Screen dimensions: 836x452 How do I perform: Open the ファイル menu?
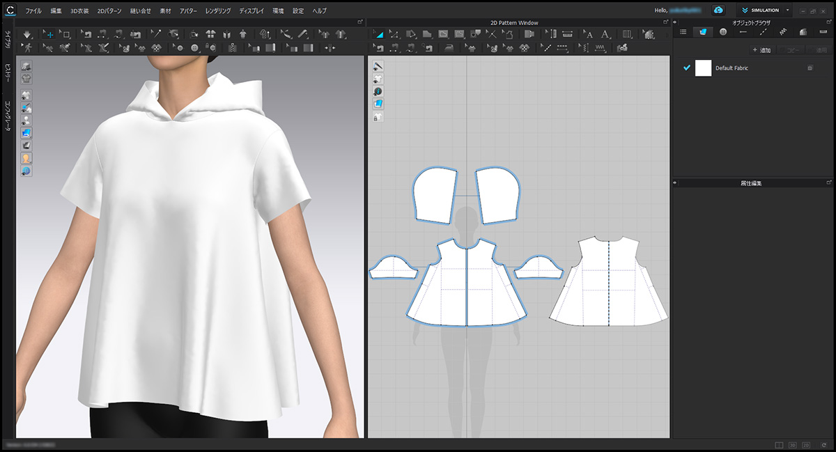click(x=33, y=11)
